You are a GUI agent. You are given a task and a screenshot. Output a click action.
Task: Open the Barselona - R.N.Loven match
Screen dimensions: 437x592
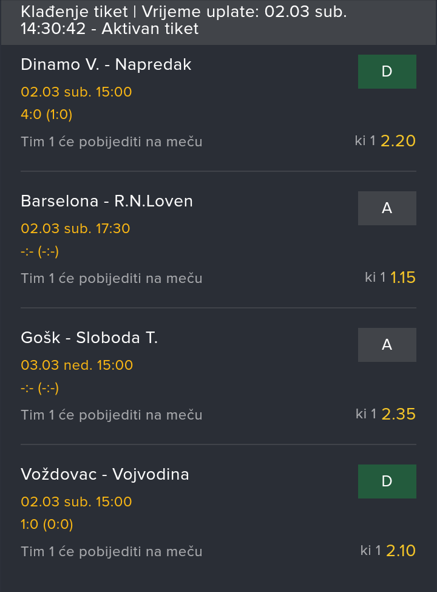point(107,201)
